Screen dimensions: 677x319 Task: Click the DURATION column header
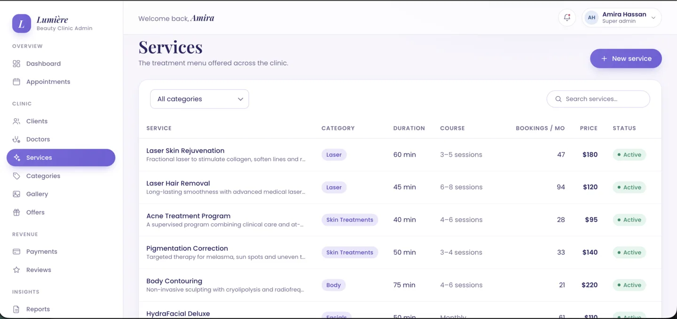(x=409, y=128)
